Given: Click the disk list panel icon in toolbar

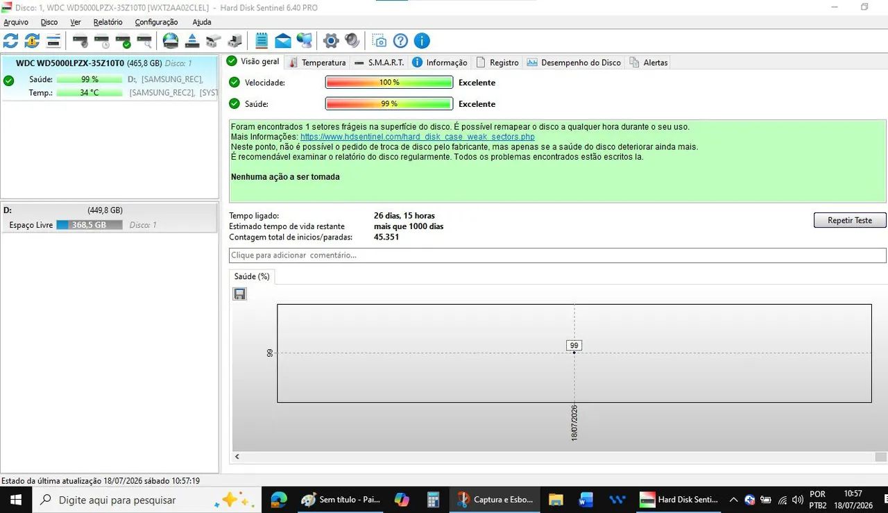Looking at the screenshot, I should pos(53,41).
